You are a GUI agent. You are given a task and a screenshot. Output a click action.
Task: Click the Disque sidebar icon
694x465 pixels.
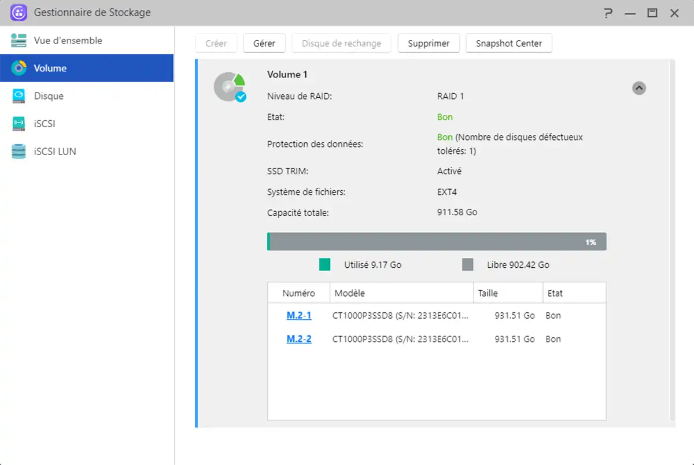19,95
